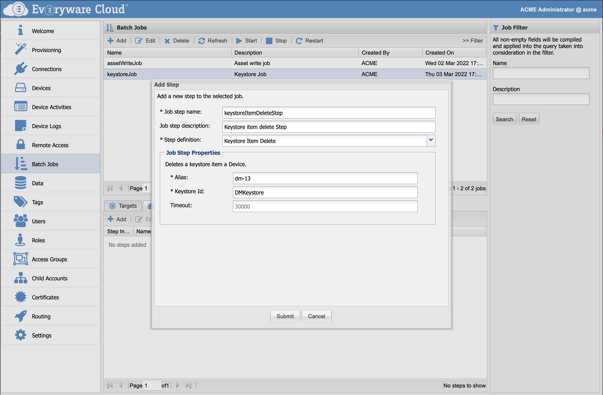Viewport: 603px width, 395px height.
Task: Go to previous page of jobs
Action: click(x=121, y=188)
